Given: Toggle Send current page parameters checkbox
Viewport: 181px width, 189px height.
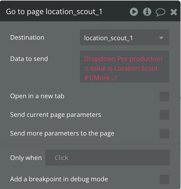Looking at the screenshot, I should [164, 115].
